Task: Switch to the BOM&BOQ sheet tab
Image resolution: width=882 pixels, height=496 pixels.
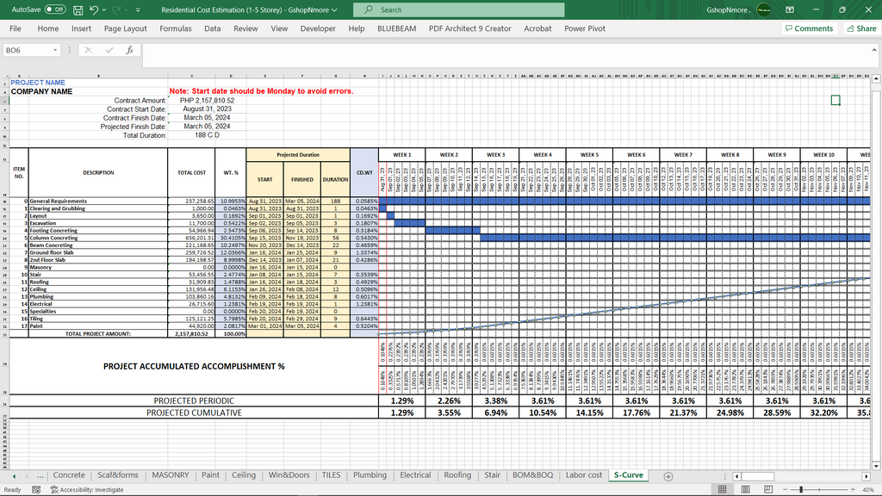Action: pos(532,475)
